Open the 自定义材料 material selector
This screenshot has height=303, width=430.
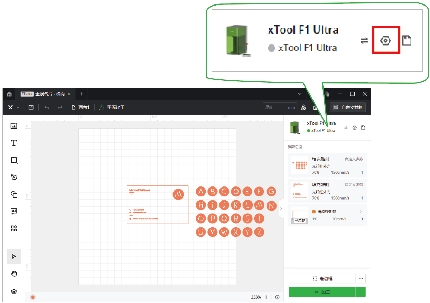(348, 108)
